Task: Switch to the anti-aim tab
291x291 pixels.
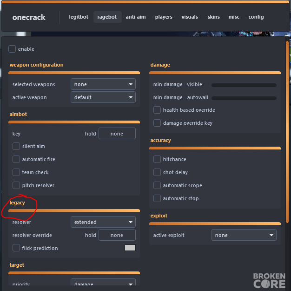Action: click(x=136, y=17)
